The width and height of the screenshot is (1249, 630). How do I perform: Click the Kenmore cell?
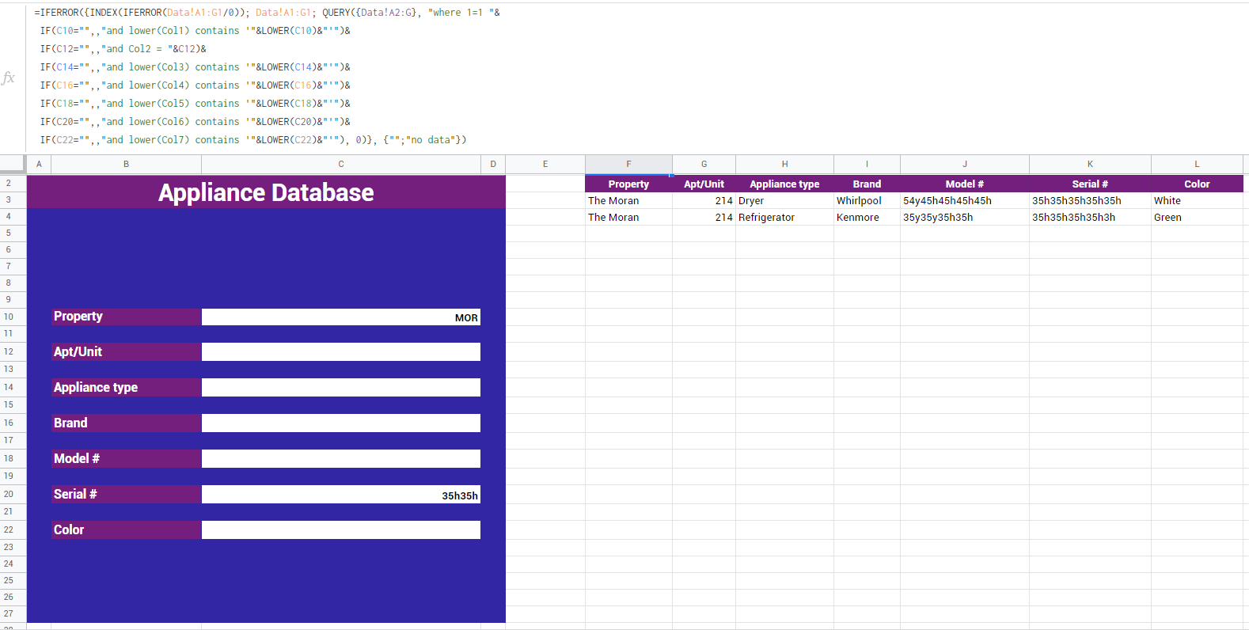pyautogui.click(x=867, y=217)
